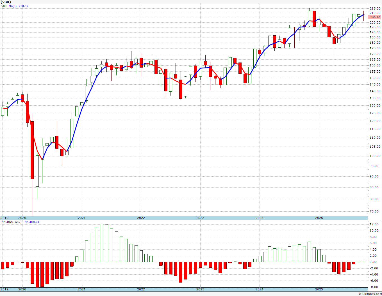382x296 pixels.
Task: Click the 100.00 price axis label
Action: (375, 156)
